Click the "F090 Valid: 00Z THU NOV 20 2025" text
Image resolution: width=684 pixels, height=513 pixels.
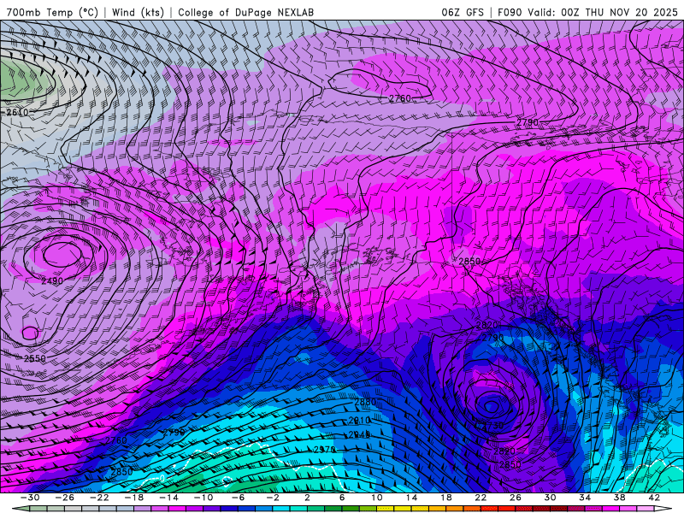[587, 12]
